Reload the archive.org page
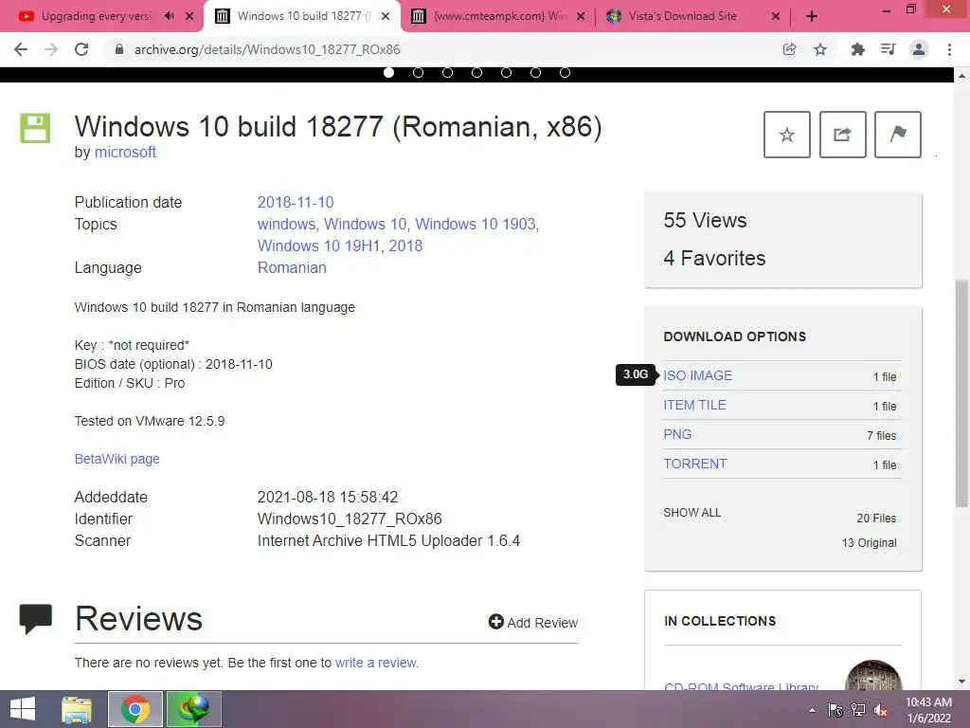970x728 pixels. coord(81,49)
